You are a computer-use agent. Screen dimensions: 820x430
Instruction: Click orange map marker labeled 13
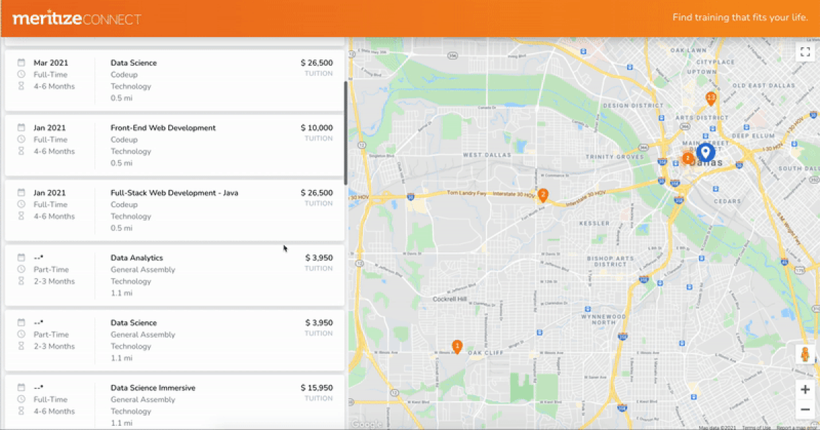(711, 98)
